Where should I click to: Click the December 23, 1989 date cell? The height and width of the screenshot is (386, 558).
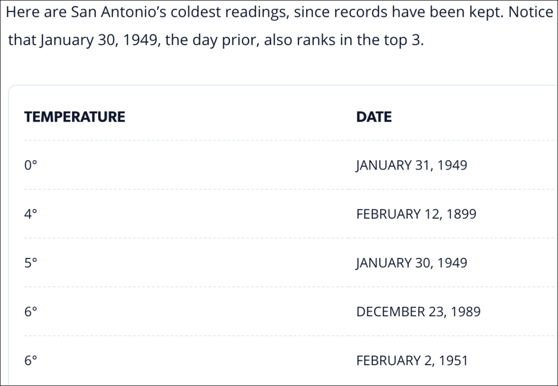418,312
